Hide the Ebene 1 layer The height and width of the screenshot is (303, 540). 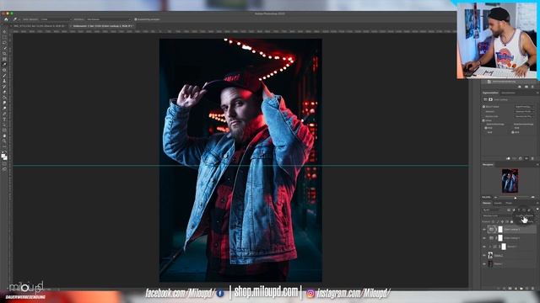tap(484, 263)
